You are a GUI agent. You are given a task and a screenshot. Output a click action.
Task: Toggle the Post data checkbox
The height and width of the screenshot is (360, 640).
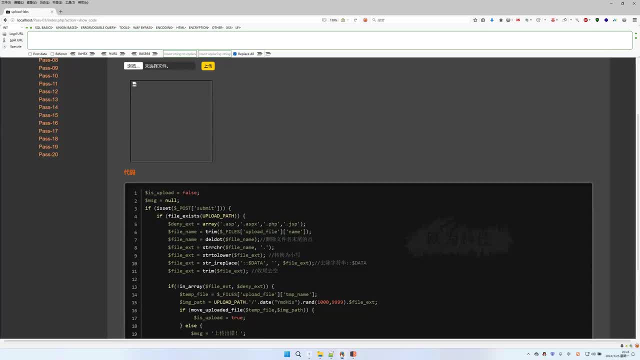tap(30, 54)
